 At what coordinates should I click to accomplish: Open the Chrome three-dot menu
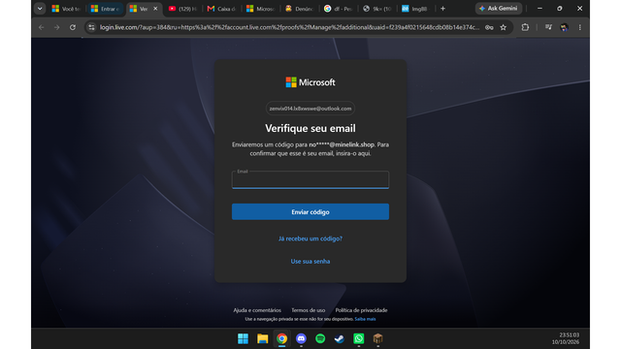580,27
